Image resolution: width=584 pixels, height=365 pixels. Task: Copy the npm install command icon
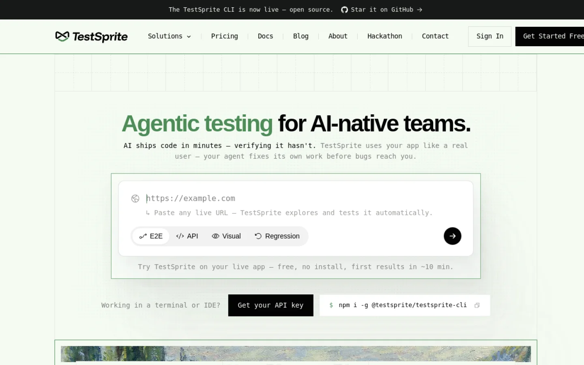click(477, 305)
